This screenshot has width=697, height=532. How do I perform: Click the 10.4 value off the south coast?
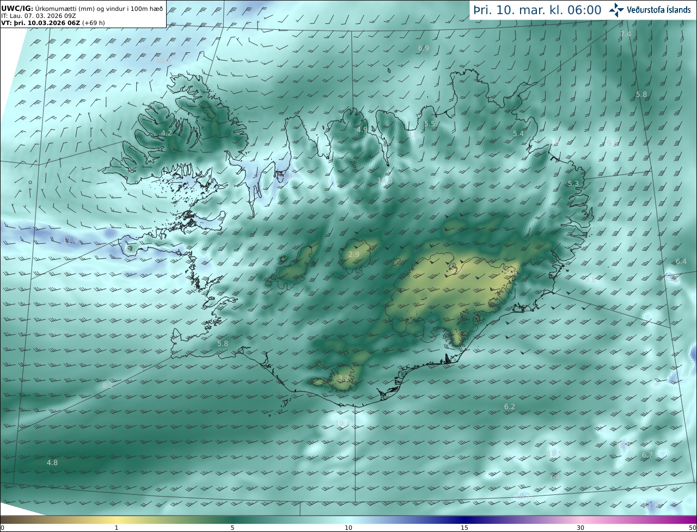342,424
